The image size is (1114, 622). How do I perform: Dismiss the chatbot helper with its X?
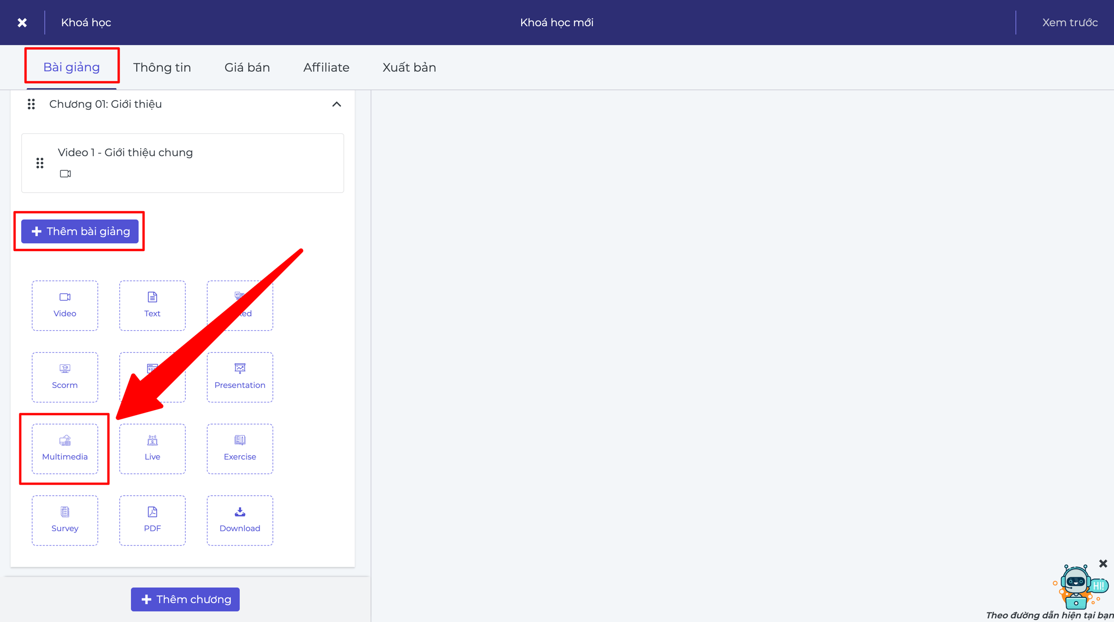tap(1103, 563)
